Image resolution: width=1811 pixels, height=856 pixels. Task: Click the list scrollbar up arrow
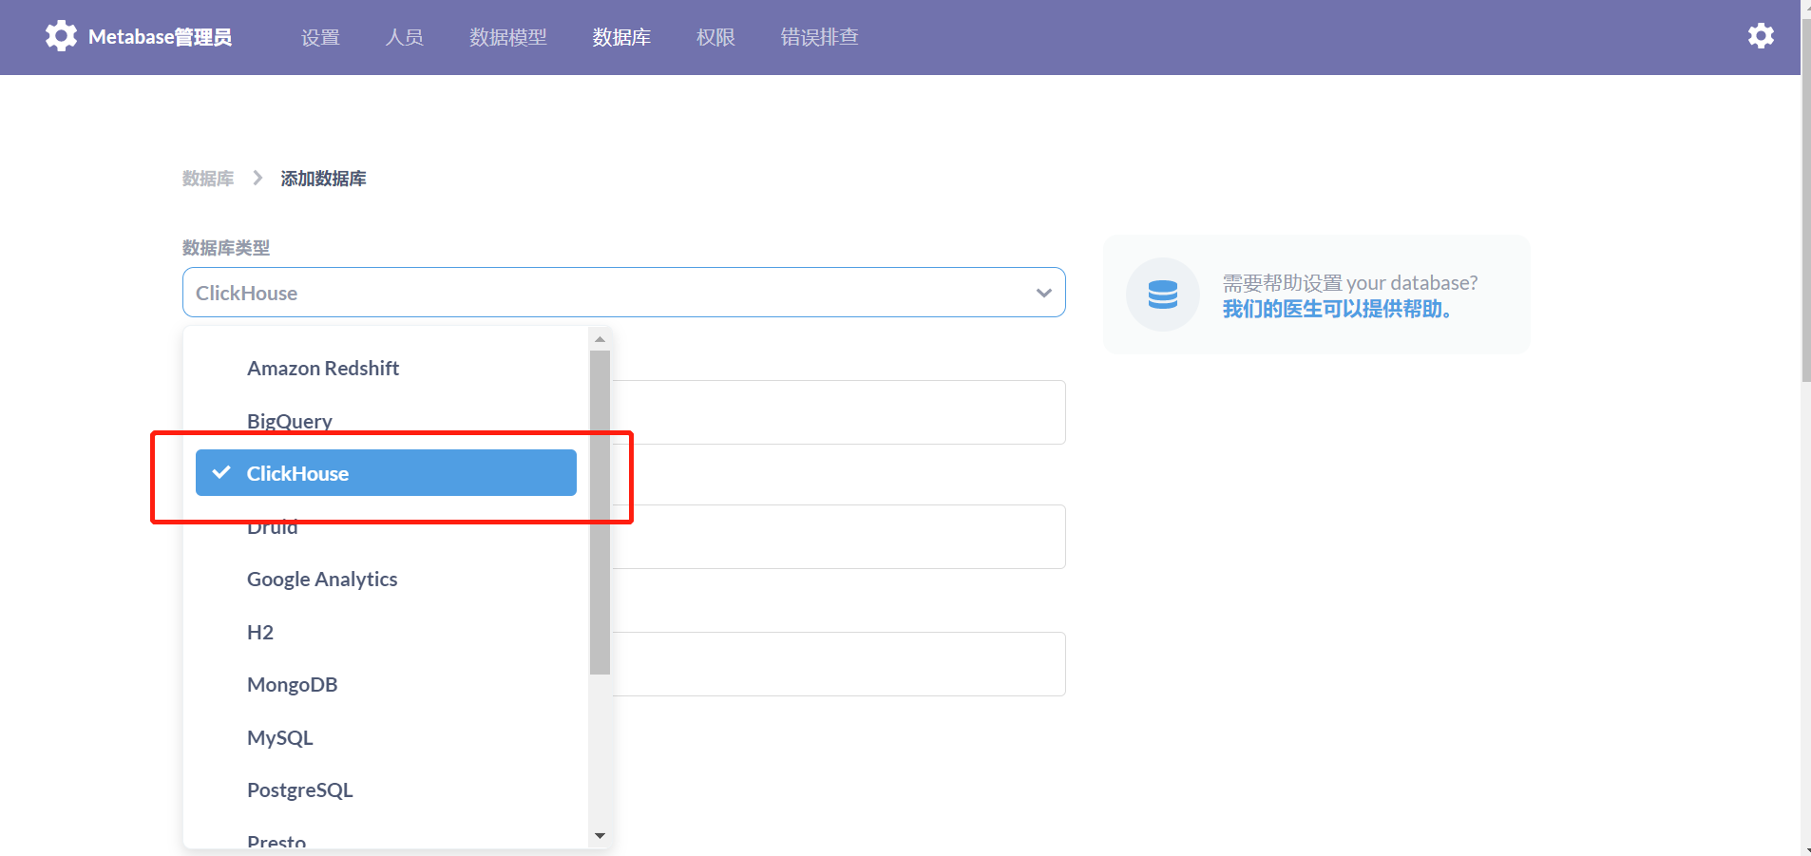600,339
